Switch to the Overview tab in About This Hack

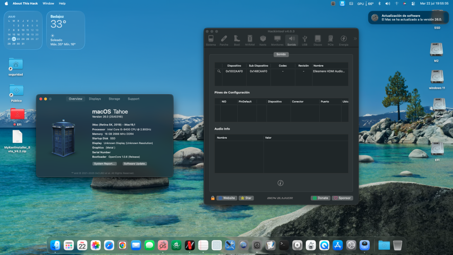pyautogui.click(x=75, y=99)
